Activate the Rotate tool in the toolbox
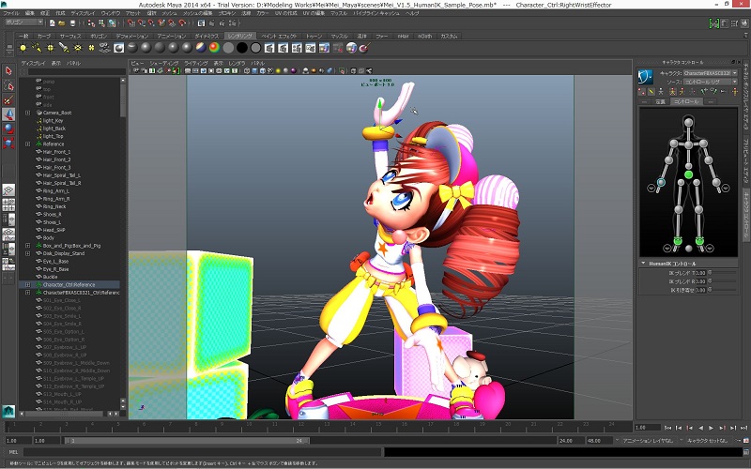The height and width of the screenshot is (469, 751). pyautogui.click(x=8, y=129)
